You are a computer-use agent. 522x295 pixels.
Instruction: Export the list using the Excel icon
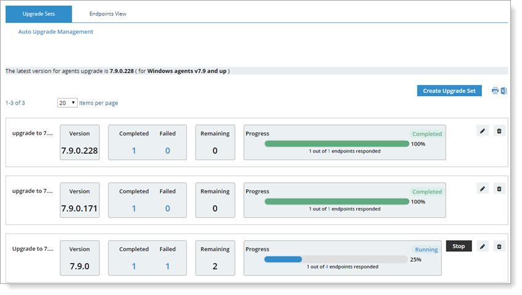(x=503, y=91)
